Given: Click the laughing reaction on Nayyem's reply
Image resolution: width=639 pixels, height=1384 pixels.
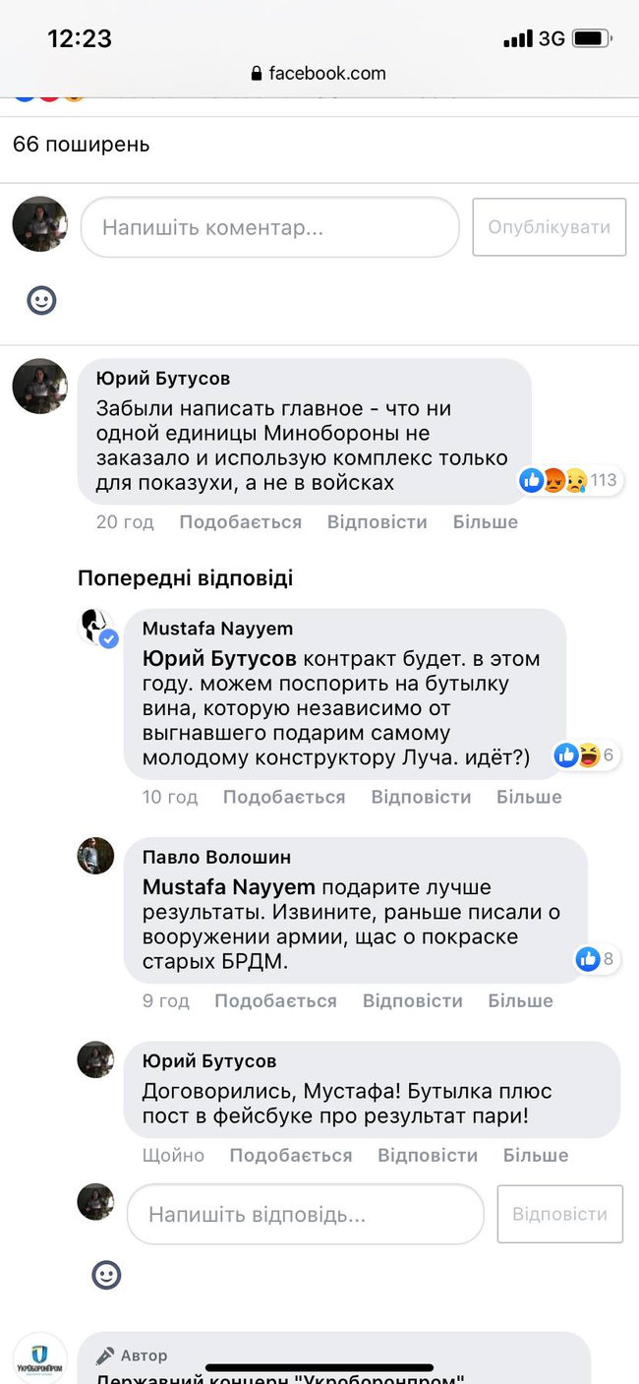Looking at the screenshot, I should coord(589,755).
